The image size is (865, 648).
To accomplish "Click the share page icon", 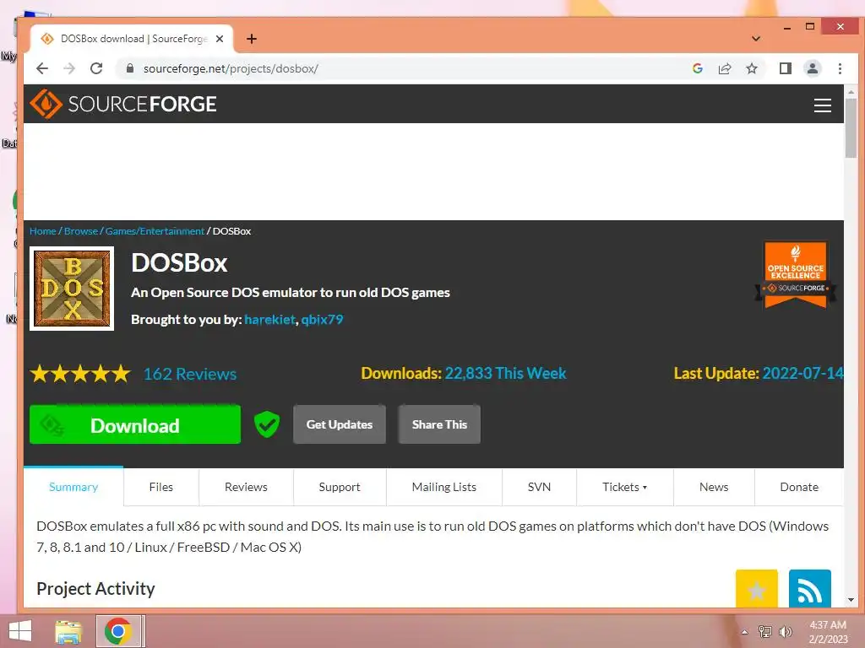I will 724,68.
